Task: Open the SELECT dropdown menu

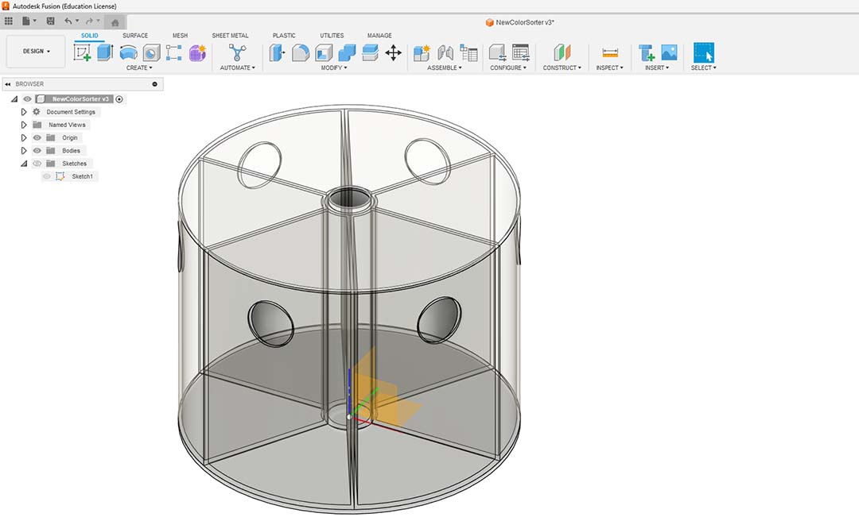Action: click(703, 68)
